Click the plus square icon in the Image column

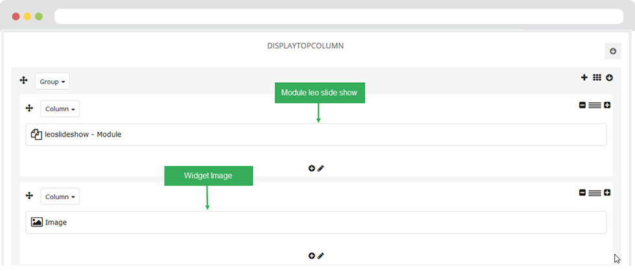coord(607,192)
